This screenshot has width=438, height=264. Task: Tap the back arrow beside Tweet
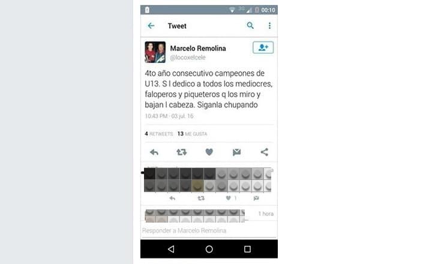click(151, 26)
